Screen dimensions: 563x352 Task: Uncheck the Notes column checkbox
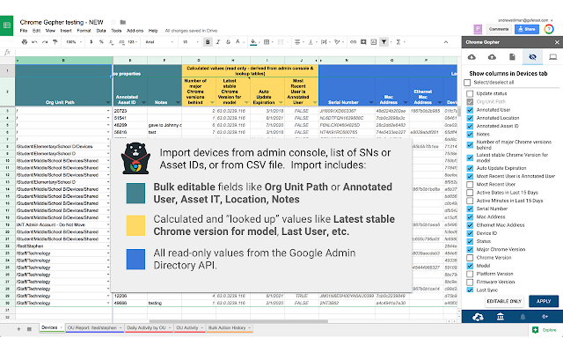click(470, 134)
